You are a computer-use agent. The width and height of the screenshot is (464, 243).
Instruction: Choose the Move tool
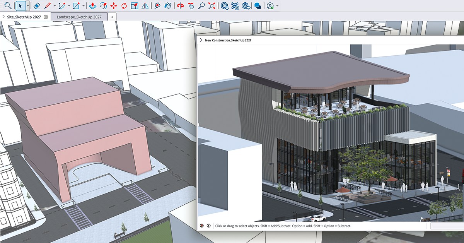pyautogui.click(x=114, y=6)
